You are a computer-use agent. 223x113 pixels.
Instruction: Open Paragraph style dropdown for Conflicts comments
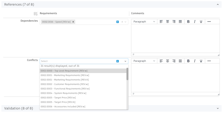144,61
